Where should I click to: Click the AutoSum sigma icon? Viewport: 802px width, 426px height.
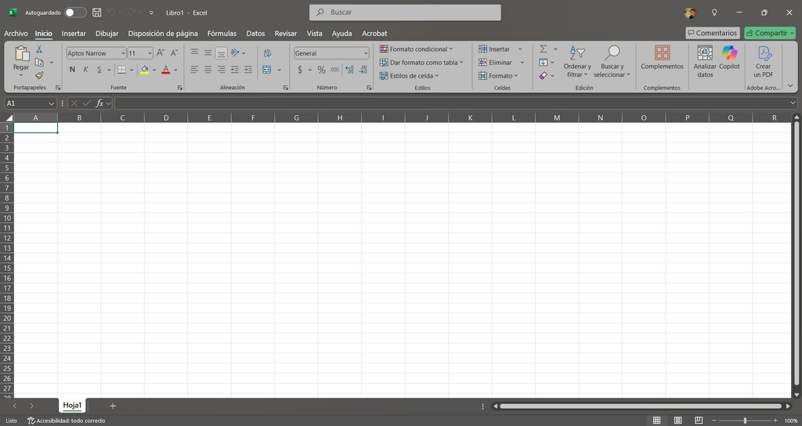pyautogui.click(x=544, y=49)
